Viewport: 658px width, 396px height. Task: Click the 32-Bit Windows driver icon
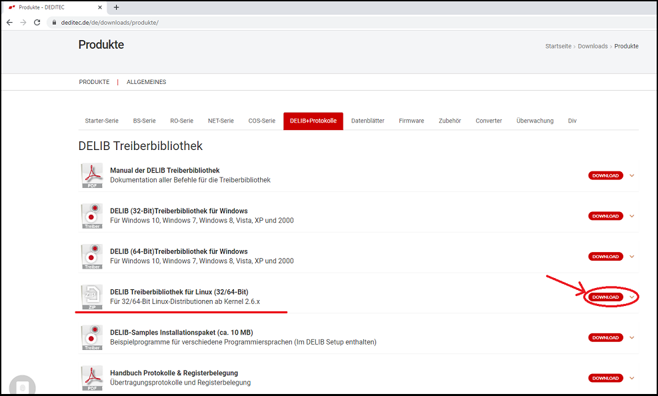pos(92,216)
